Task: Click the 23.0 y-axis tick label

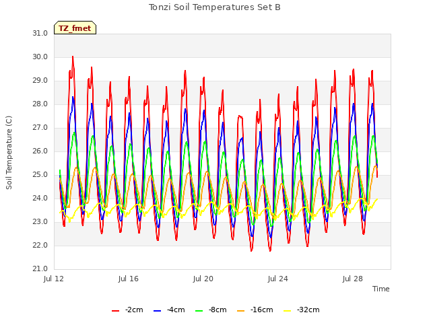Action: point(40,221)
